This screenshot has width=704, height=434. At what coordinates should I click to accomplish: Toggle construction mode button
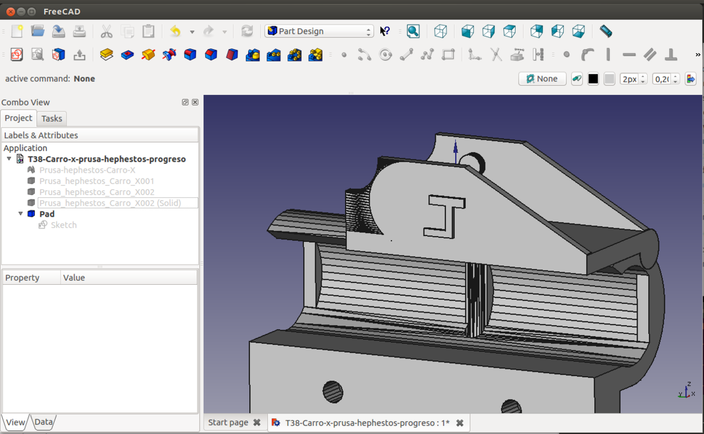(577, 78)
